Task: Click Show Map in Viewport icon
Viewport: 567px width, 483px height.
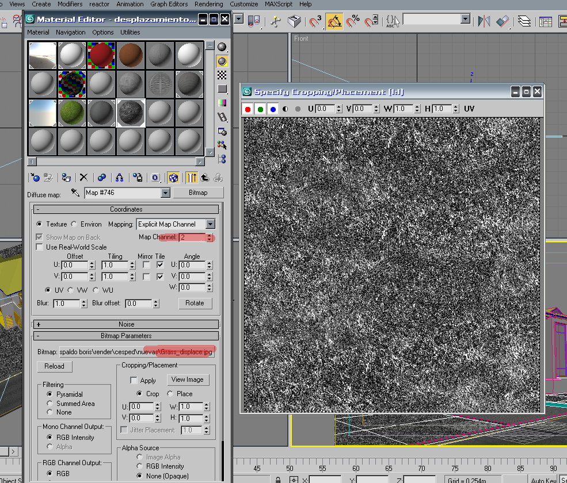Action: pyautogui.click(x=173, y=178)
